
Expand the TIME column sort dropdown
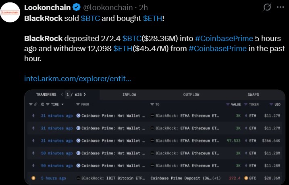(62, 105)
